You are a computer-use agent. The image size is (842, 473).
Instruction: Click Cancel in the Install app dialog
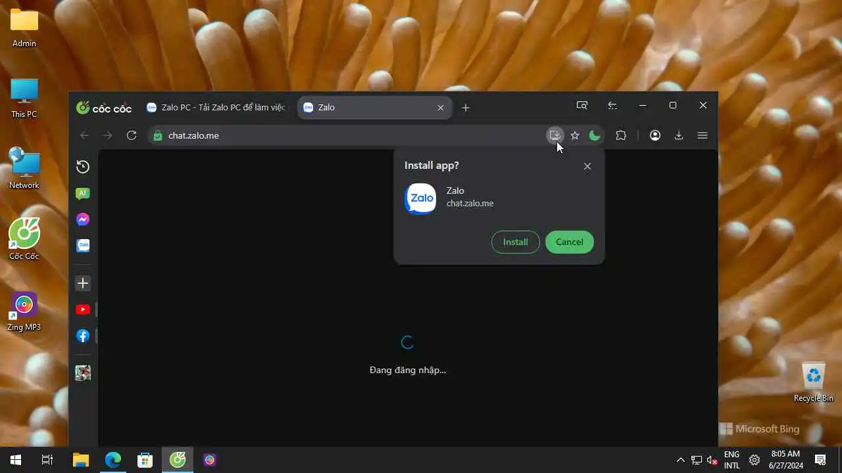pos(569,242)
